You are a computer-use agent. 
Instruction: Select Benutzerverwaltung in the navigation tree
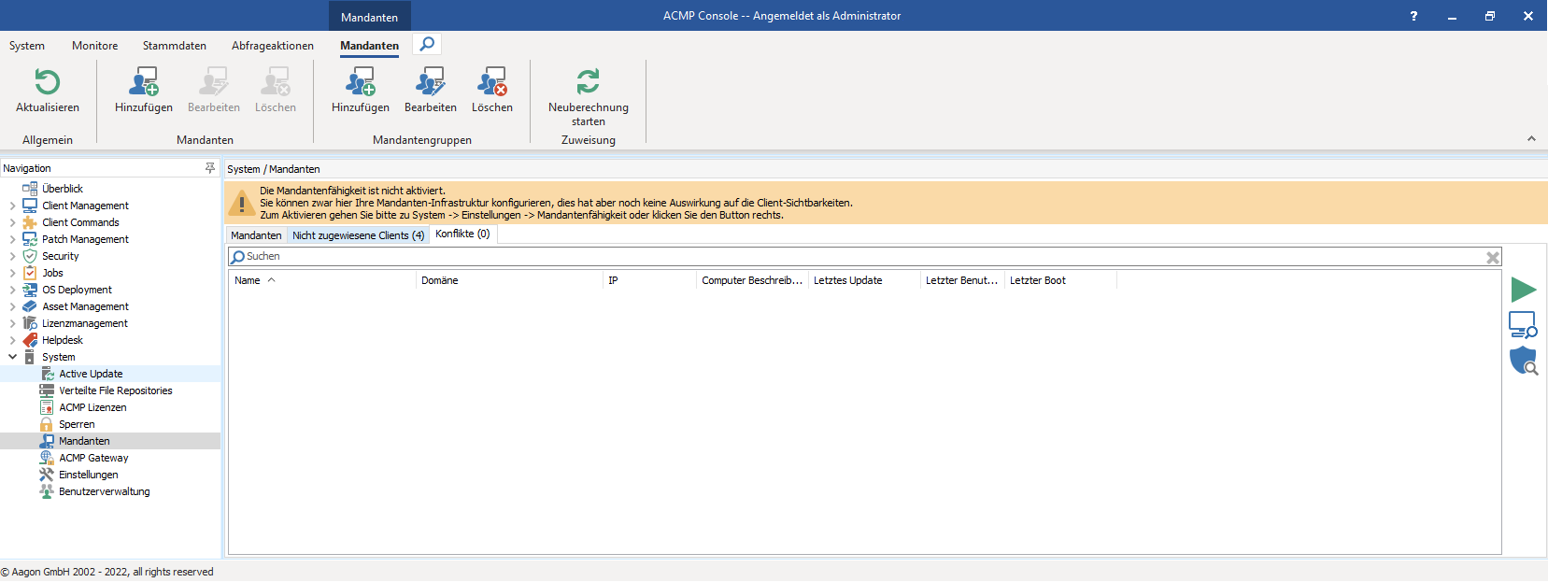(104, 491)
